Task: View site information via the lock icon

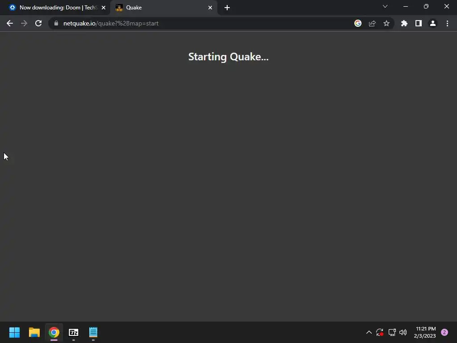Action: click(x=56, y=23)
